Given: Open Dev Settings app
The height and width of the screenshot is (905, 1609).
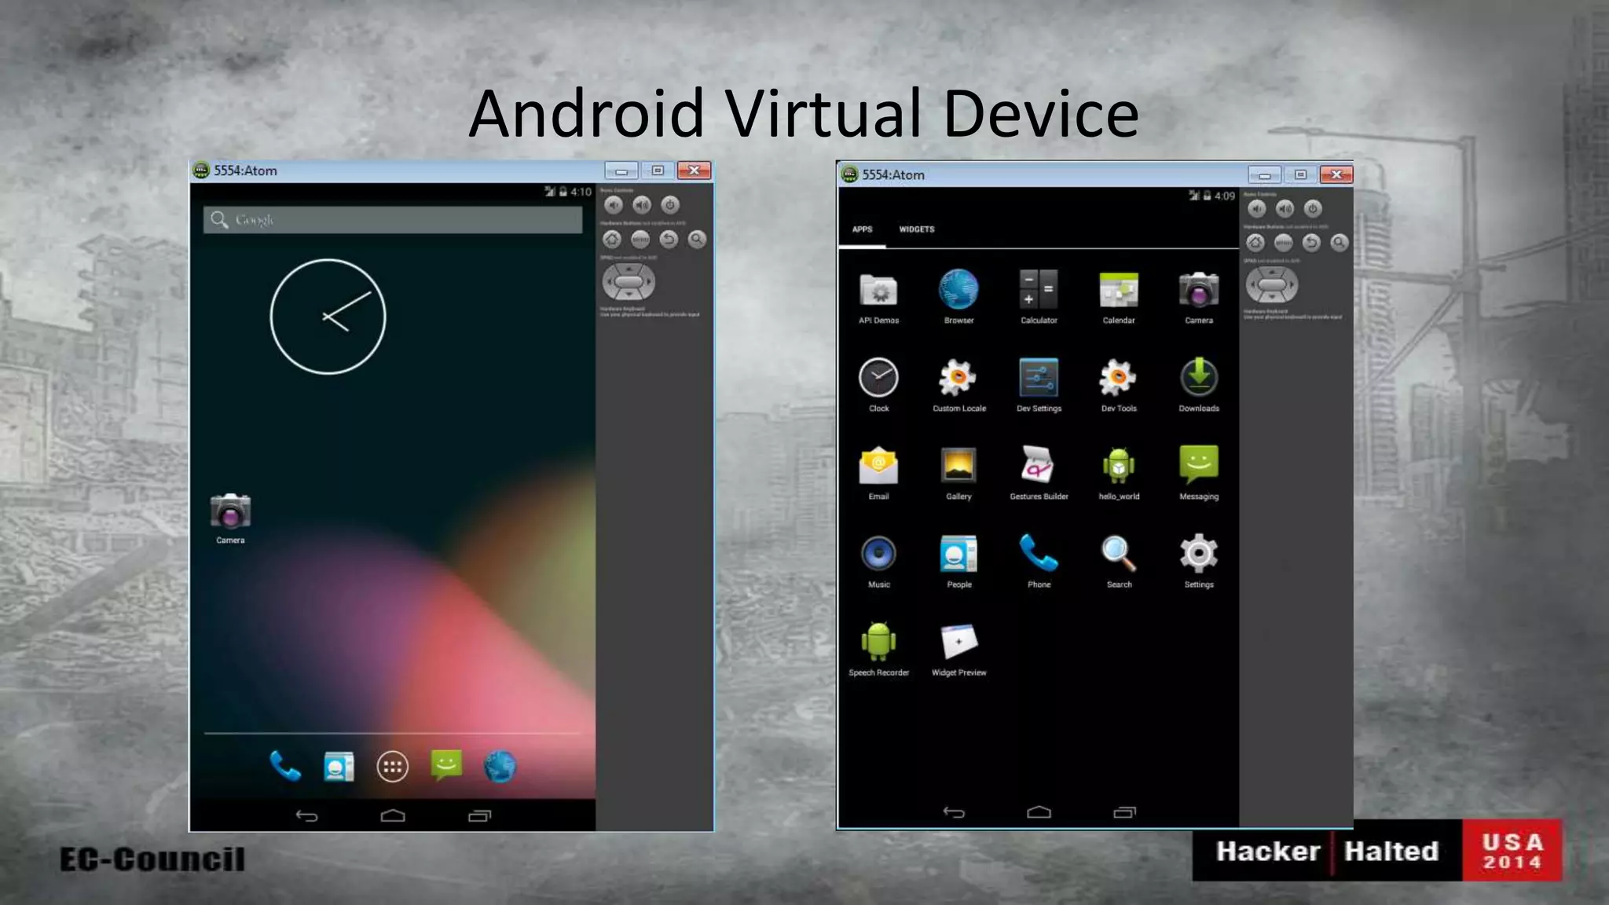Looking at the screenshot, I should [x=1039, y=386].
